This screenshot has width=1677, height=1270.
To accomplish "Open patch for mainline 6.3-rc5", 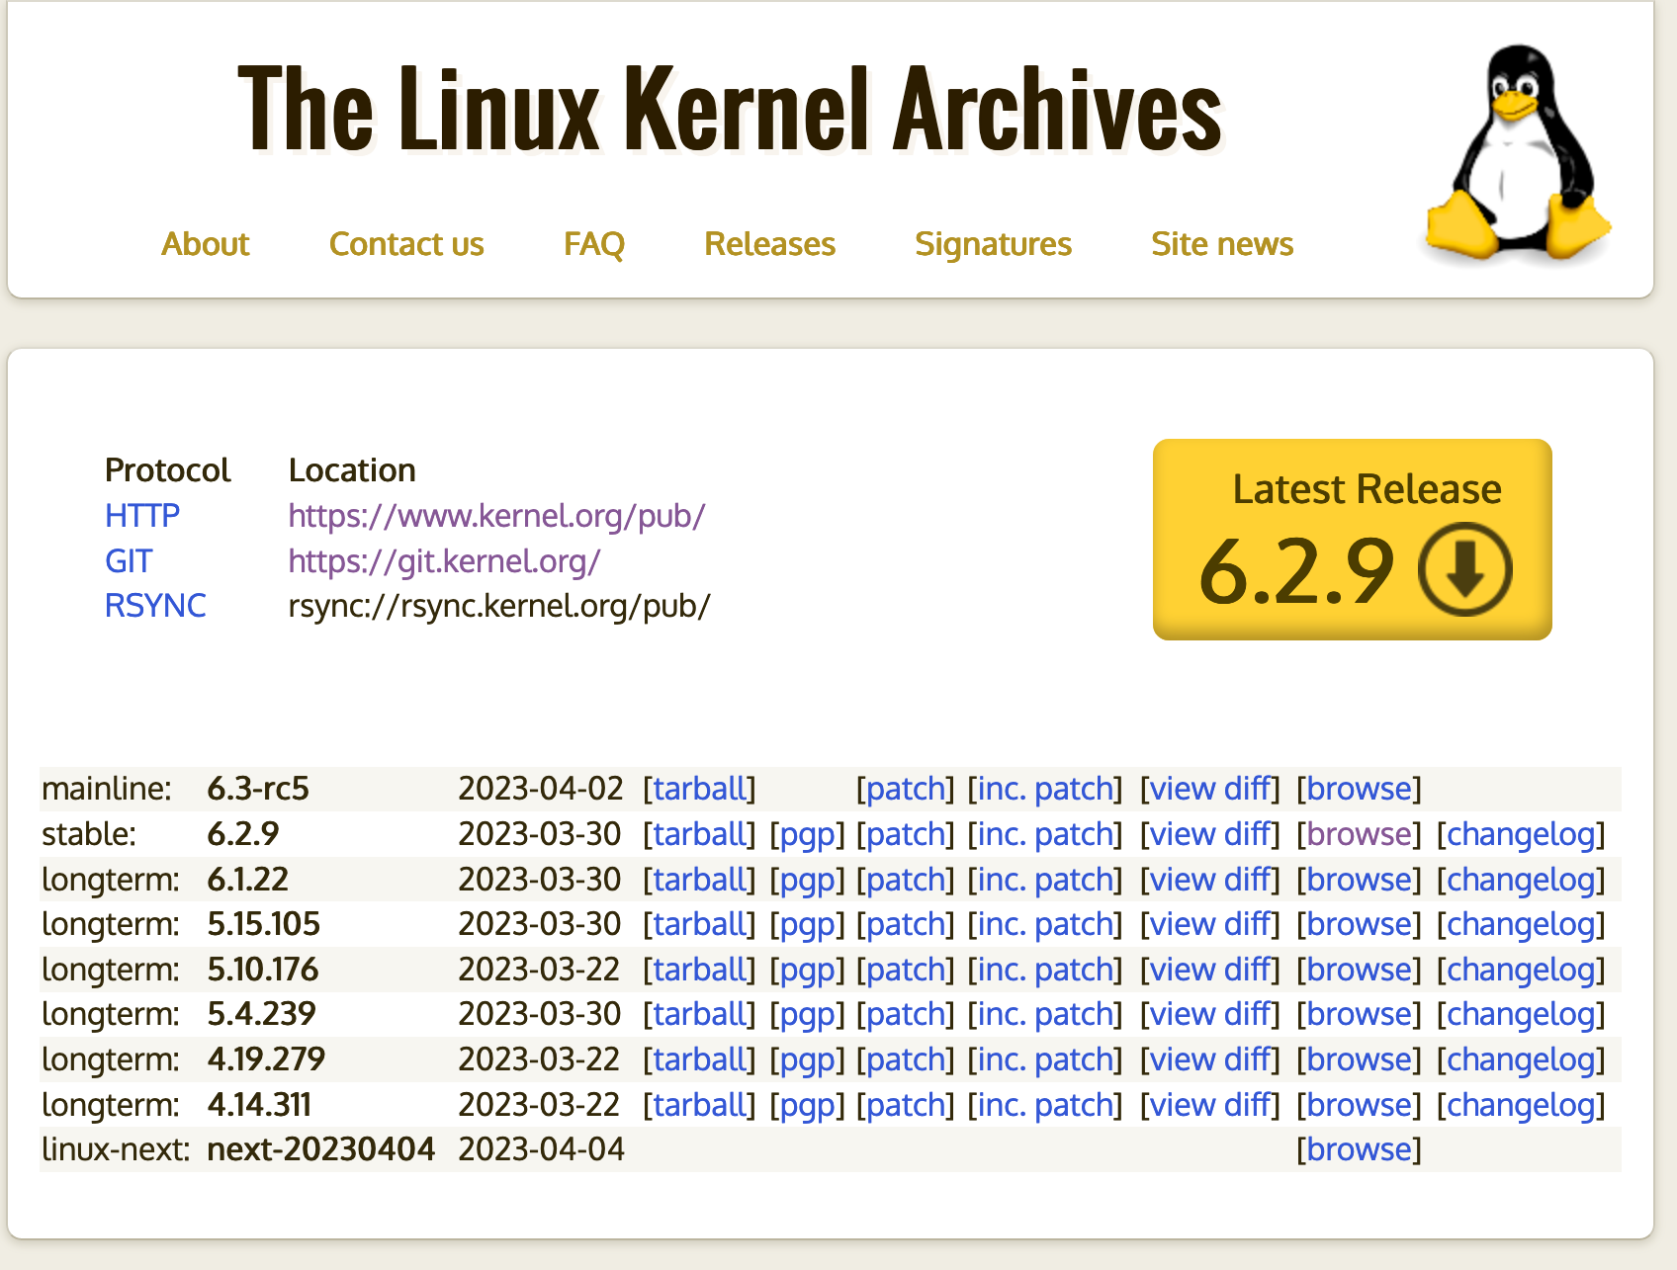I will pos(906,789).
